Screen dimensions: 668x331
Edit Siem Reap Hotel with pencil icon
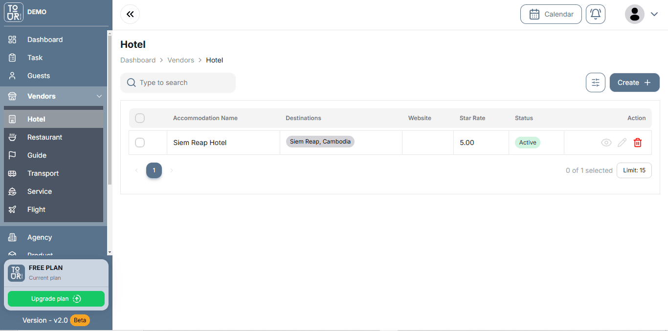622,143
